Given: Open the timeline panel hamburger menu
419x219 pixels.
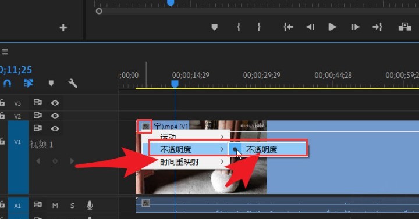Looking at the screenshot, I should [5, 52].
